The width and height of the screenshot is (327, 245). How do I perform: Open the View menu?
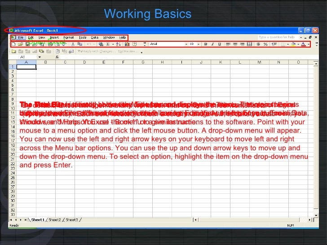[42, 38]
